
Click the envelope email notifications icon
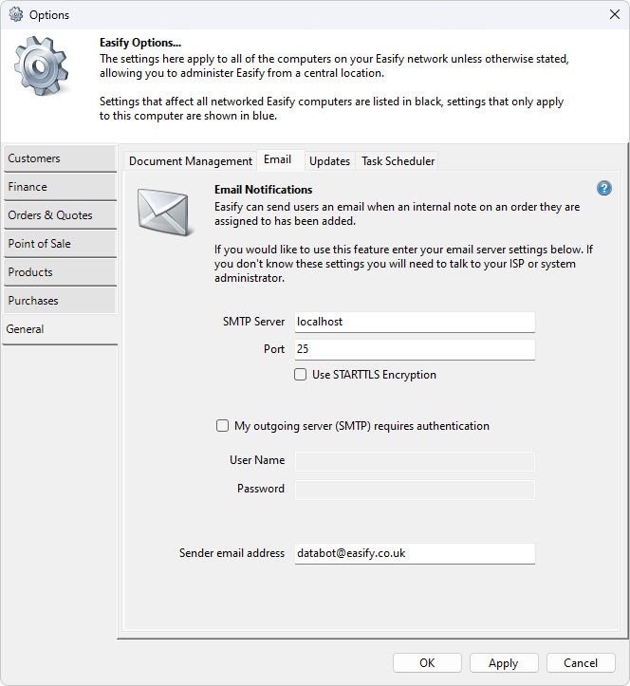point(166,211)
